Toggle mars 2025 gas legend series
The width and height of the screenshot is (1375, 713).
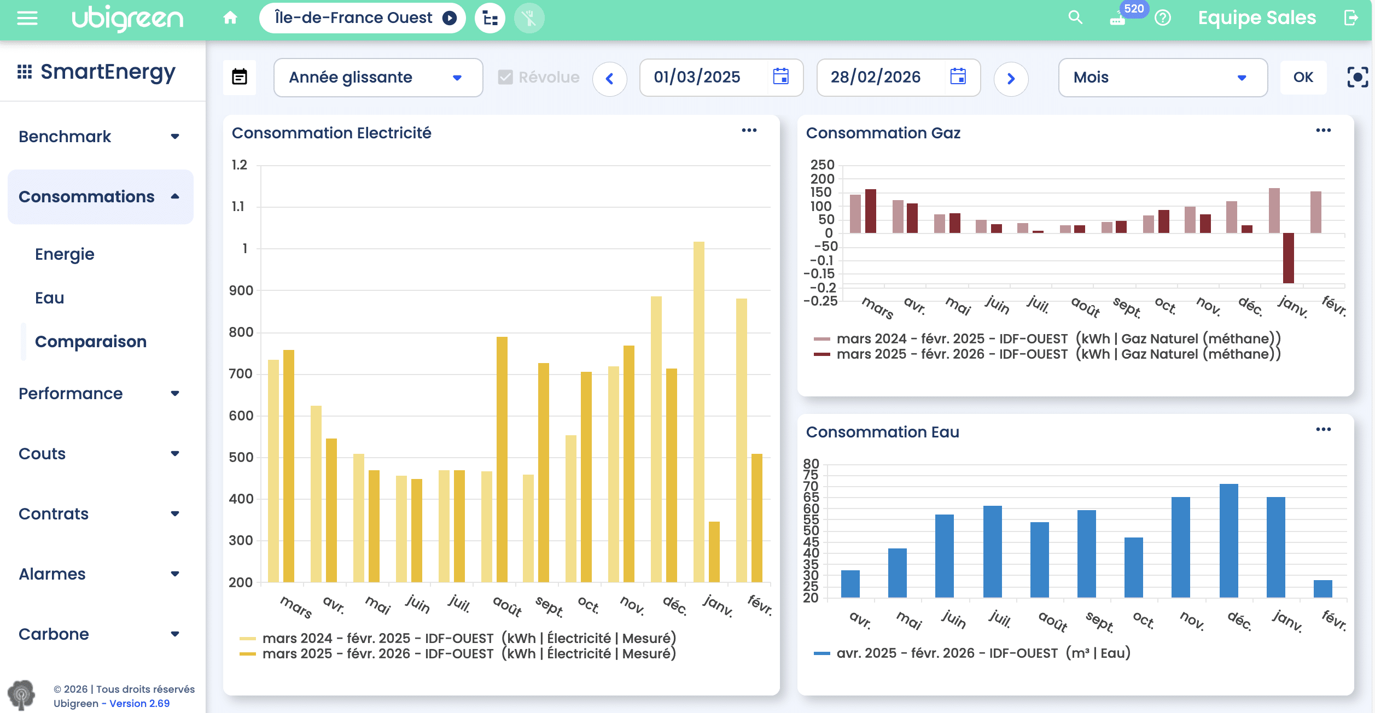click(1047, 354)
